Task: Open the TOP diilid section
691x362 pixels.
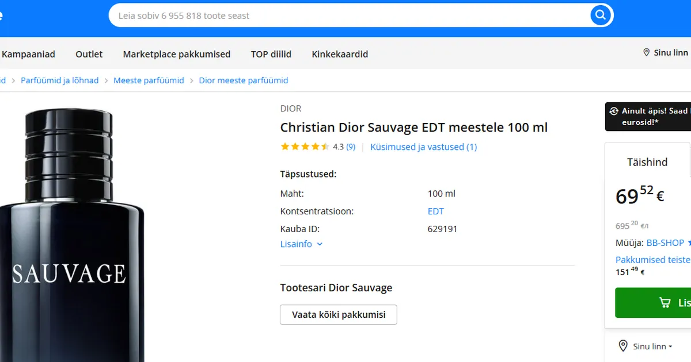Action: pyautogui.click(x=271, y=54)
